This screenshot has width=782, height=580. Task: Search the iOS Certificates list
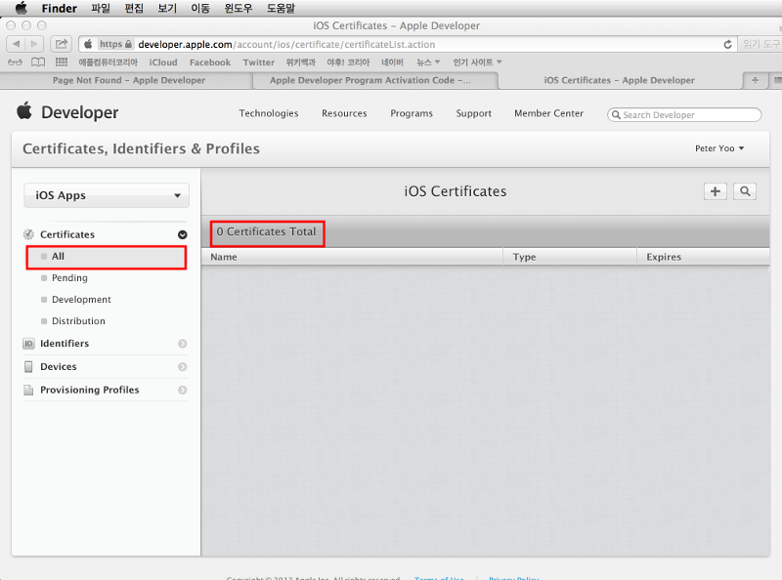point(745,191)
